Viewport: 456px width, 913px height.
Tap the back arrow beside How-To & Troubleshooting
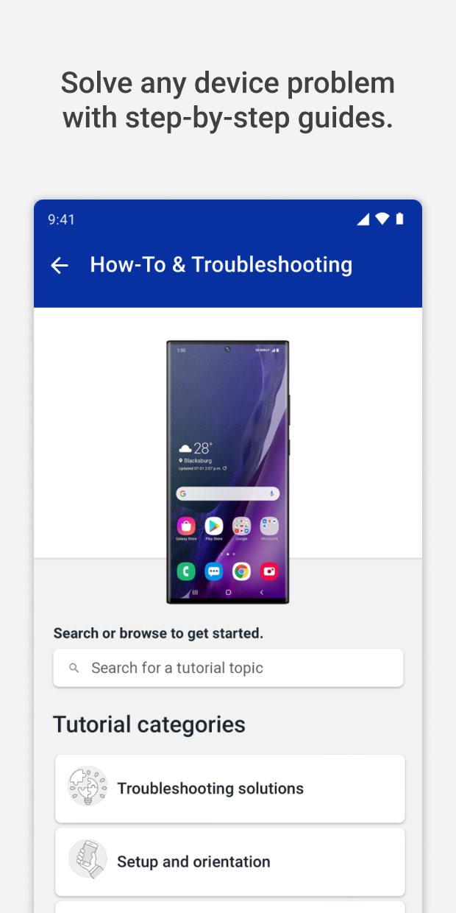click(x=59, y=265)
